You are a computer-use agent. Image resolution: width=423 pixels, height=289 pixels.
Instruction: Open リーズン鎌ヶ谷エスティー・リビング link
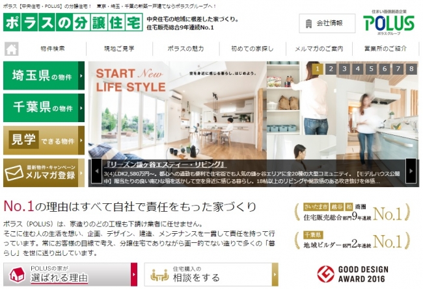[165, 164]
